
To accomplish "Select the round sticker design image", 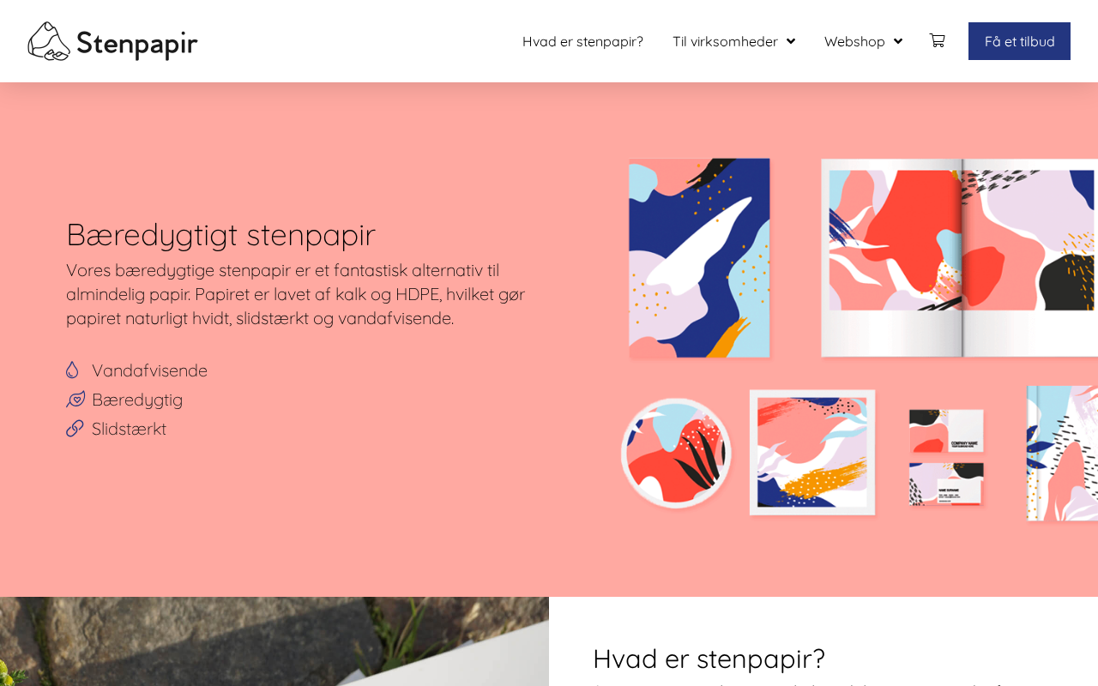I will (676, 453).
